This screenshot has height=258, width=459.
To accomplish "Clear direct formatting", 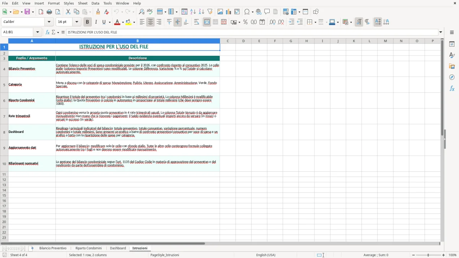I will click(x=107, y=12).
